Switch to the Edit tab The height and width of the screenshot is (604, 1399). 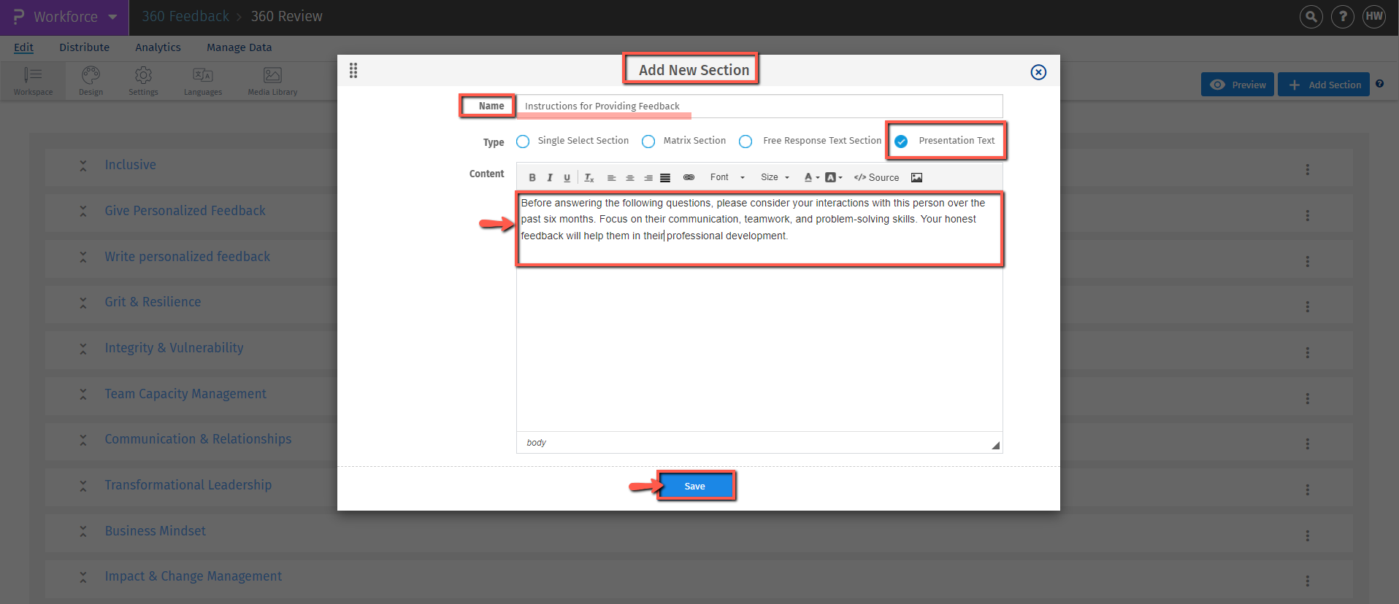[x=23, y=47]
